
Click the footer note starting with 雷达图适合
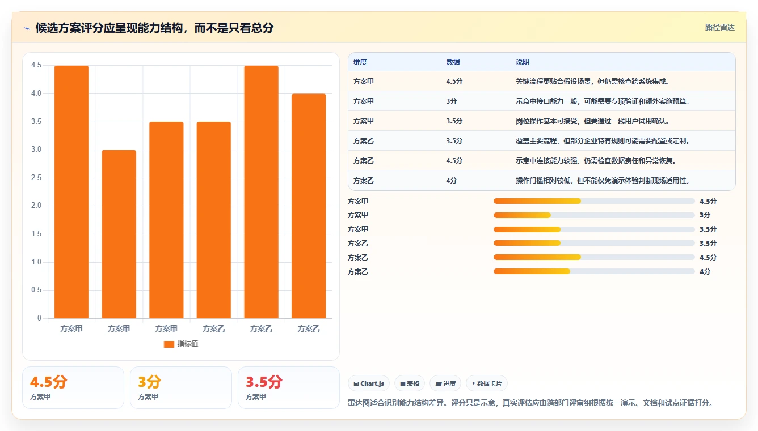coord(530,403)
